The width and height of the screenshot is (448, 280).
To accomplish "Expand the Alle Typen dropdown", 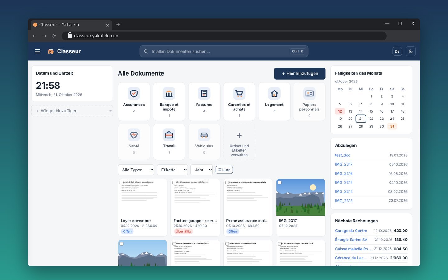I will pyautogui.click(x=136, y=170).
